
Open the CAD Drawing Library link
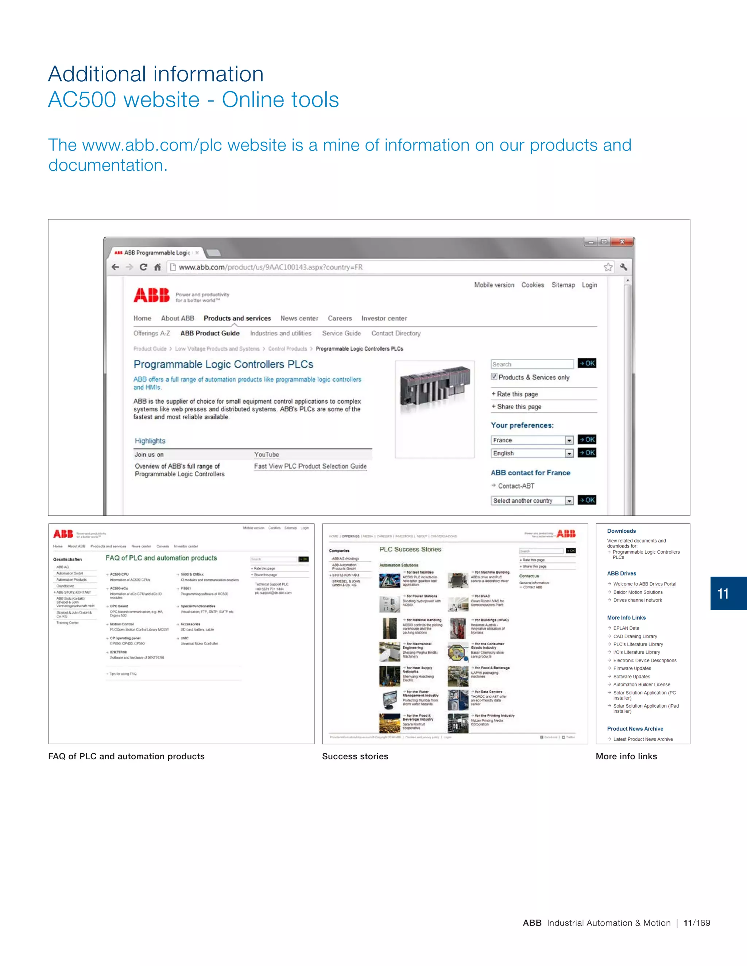635,636
